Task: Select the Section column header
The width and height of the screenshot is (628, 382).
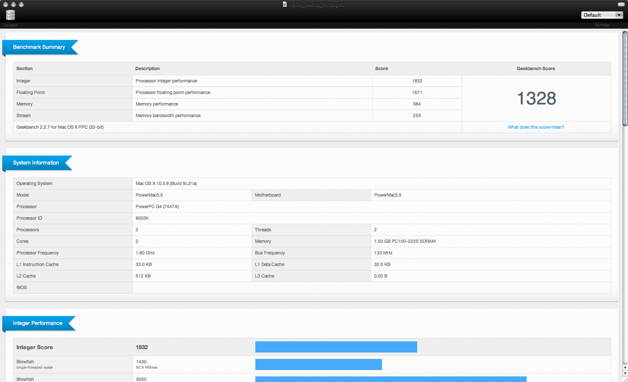Action: [x=24, y=69]
